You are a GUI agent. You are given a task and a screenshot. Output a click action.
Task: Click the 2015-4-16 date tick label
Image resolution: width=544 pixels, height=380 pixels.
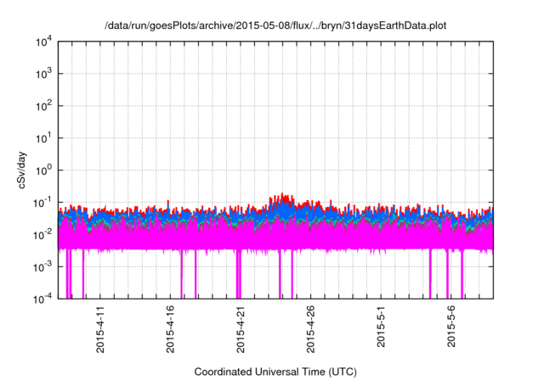170,329
